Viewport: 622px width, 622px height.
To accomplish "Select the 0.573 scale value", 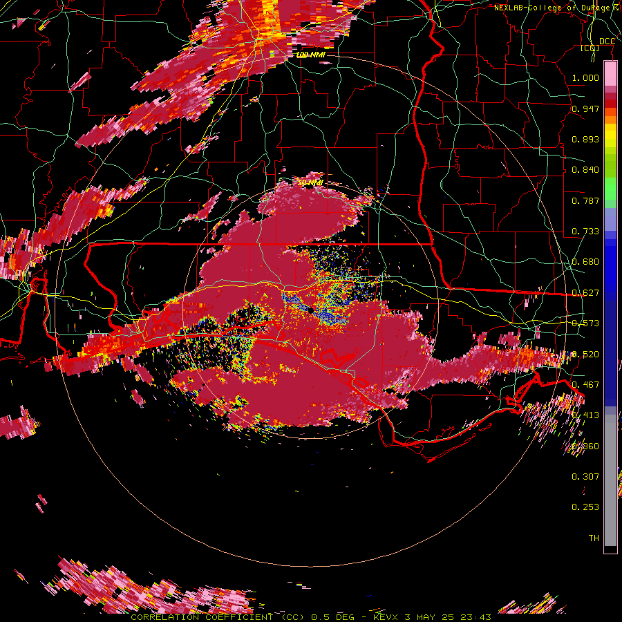I will coord(585,323).
